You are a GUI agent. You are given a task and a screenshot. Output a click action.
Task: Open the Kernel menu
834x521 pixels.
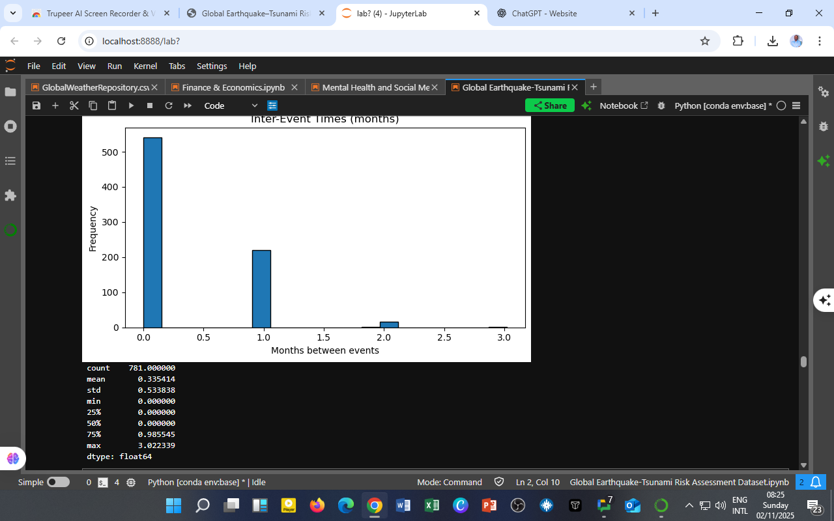(x=145, y=66)
